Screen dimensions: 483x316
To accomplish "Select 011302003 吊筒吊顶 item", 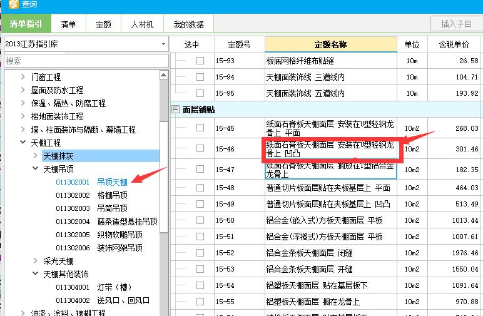I will pos(91,208).
